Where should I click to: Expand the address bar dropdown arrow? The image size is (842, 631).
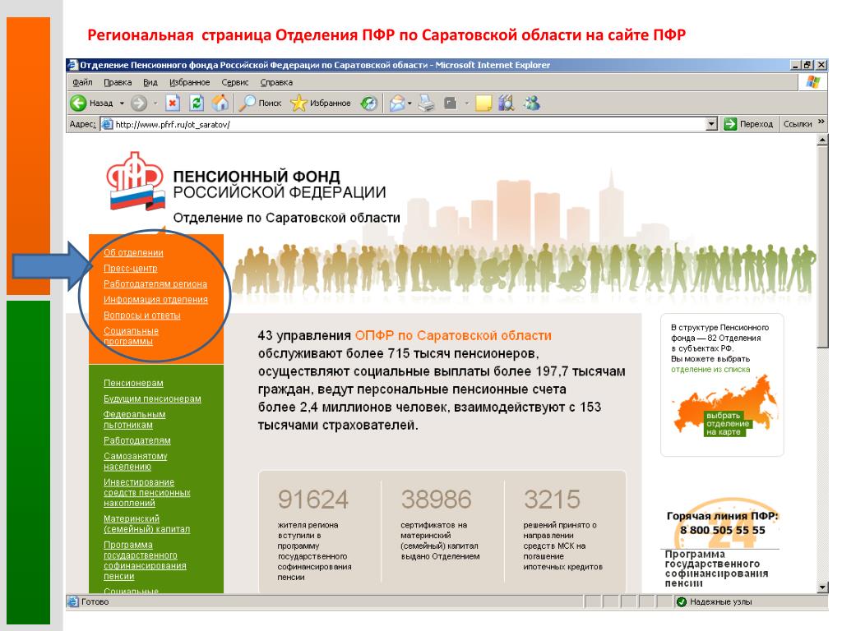(711, 124)
